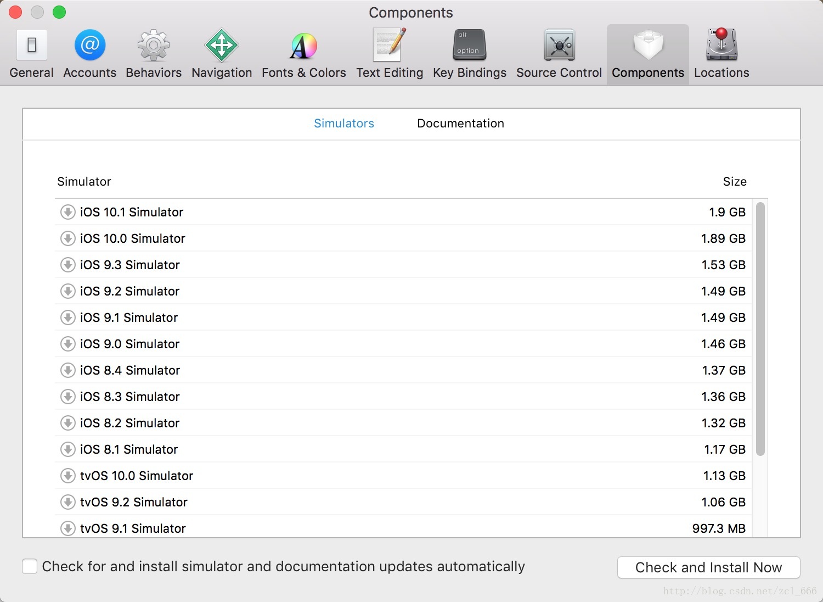Open the Fonts & Colors pane
Image resolution: width=823 pixels, height=602 pixels.
tap(303, 54)
